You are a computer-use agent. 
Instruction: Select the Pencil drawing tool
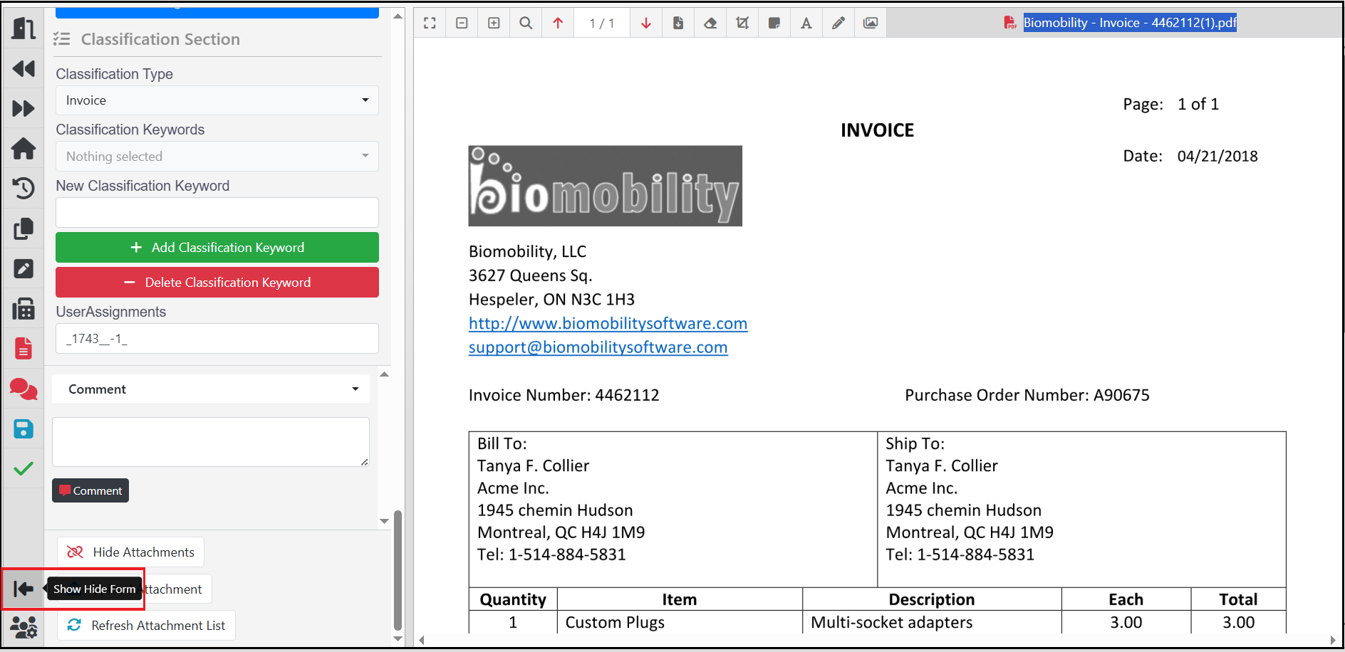click(x=838, y=23)
